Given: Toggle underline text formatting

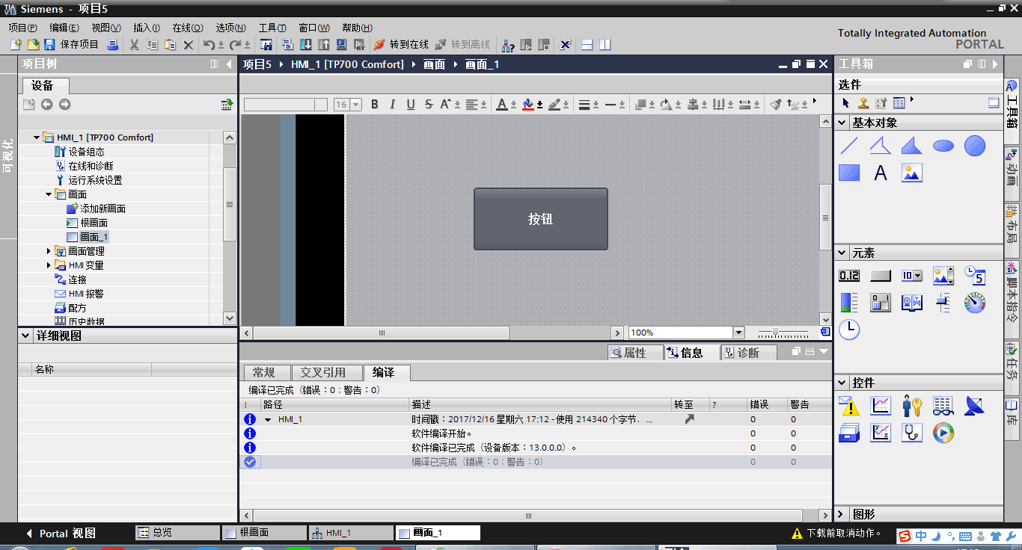Looking at the screenshot, I should pyautogui.click(x=411, y=105).
